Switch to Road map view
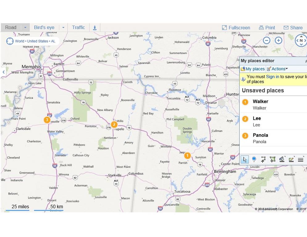The image size is (307, 237). (x=11, y=27)
